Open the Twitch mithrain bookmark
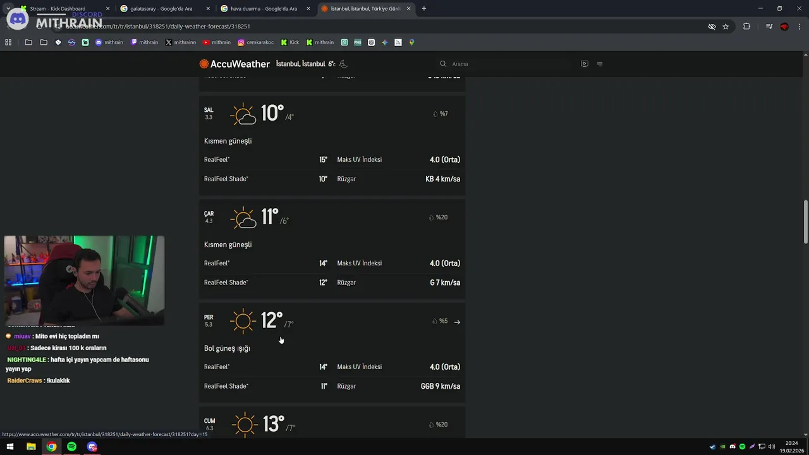Image resolution: width=809 pixels, height=455 pixels. pos(144,42)
